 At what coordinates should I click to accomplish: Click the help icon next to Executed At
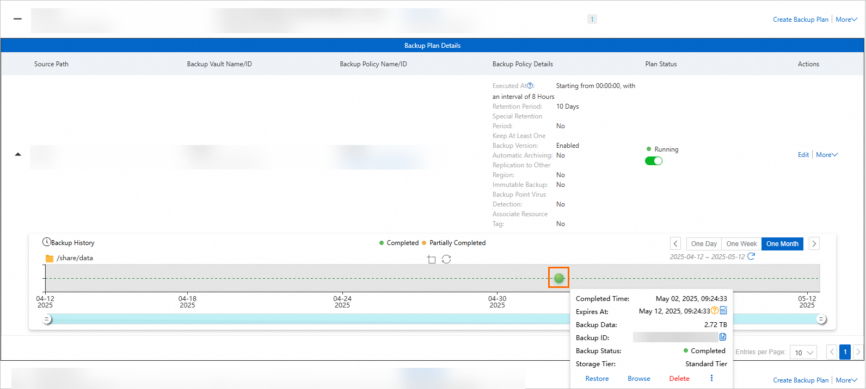click(530, 86)
